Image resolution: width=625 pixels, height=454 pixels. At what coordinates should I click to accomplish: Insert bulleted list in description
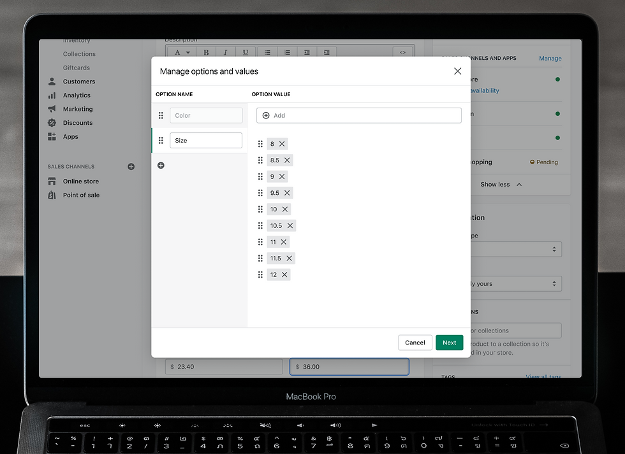click(x=267, y=52)
